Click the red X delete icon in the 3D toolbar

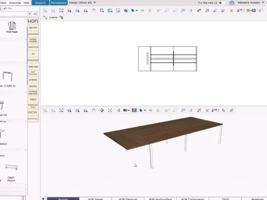point(207,111)
